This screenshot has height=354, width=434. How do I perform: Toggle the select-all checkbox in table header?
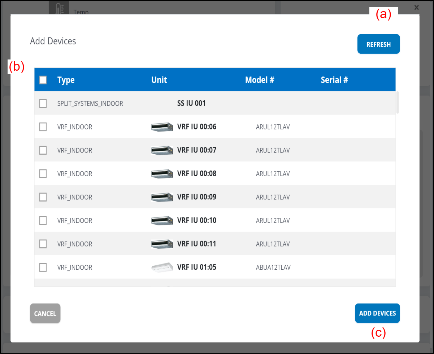pyautogui.click(x=43, y=80)
